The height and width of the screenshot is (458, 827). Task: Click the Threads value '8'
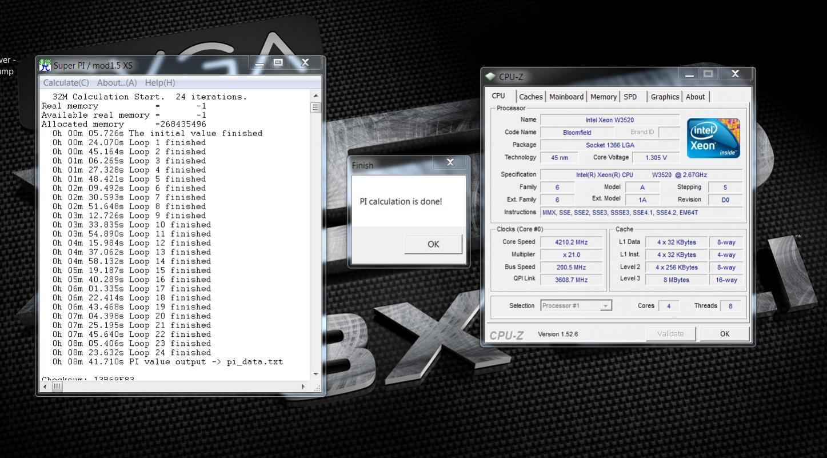(x=730, y=306)
